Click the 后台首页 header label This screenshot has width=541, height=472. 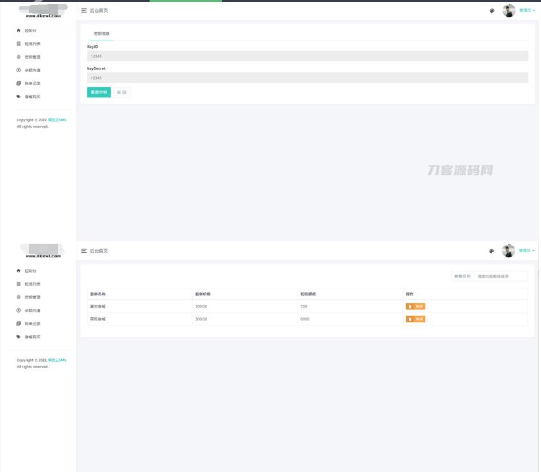[x=98, y=10]
